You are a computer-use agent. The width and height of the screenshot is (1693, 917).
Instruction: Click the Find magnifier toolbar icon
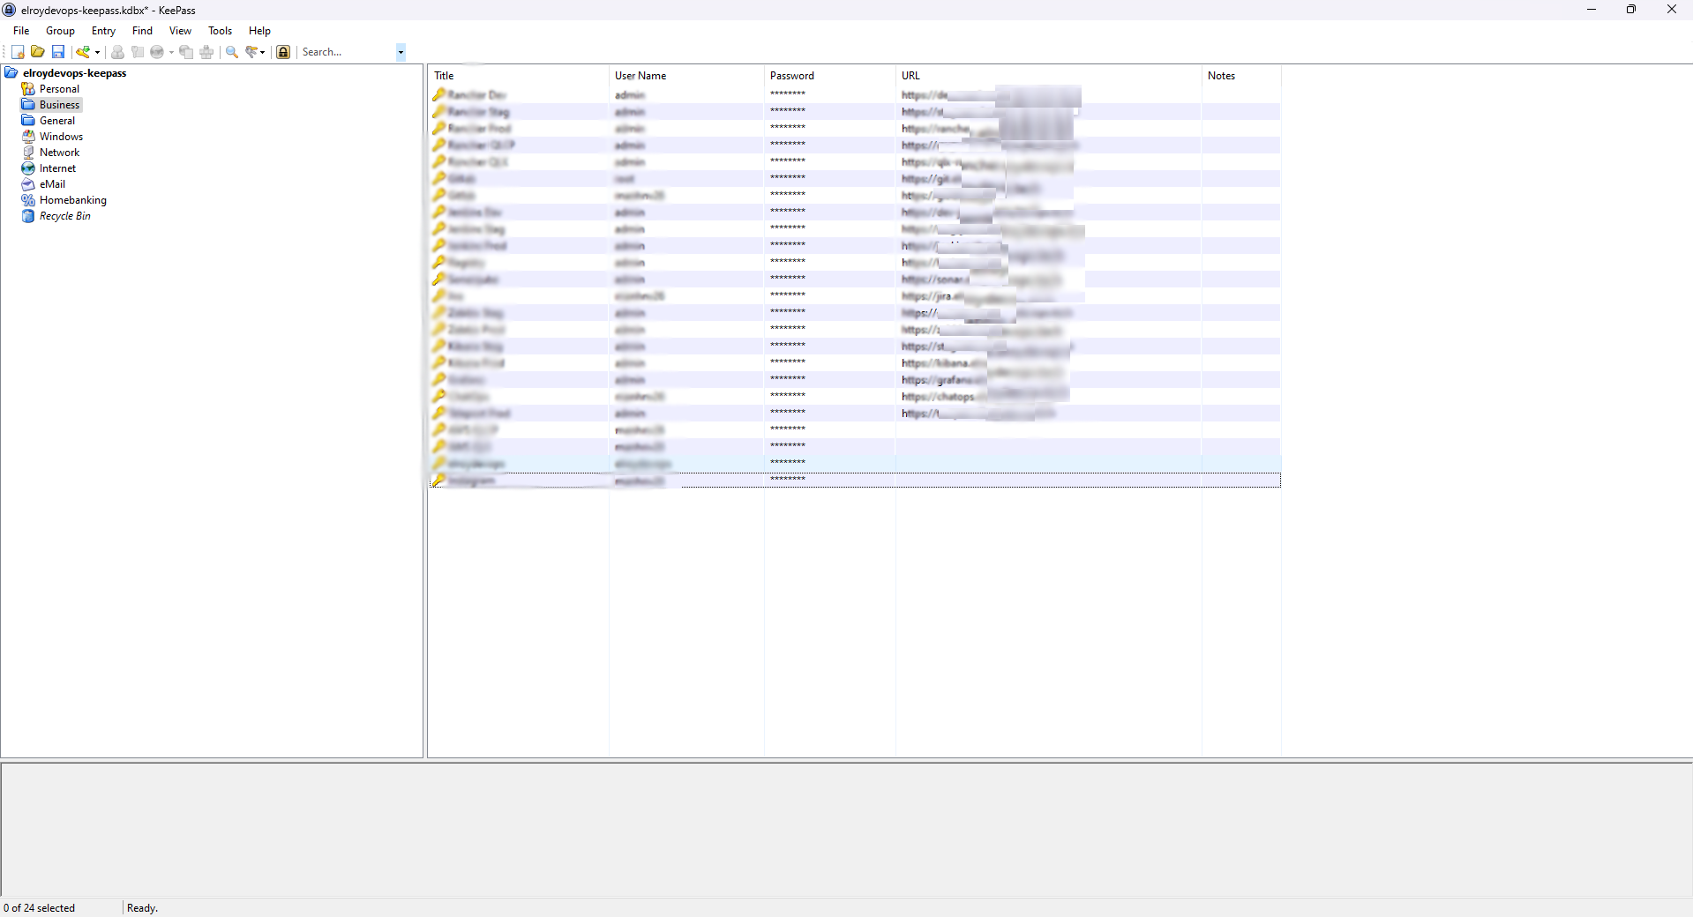[232, 52]
